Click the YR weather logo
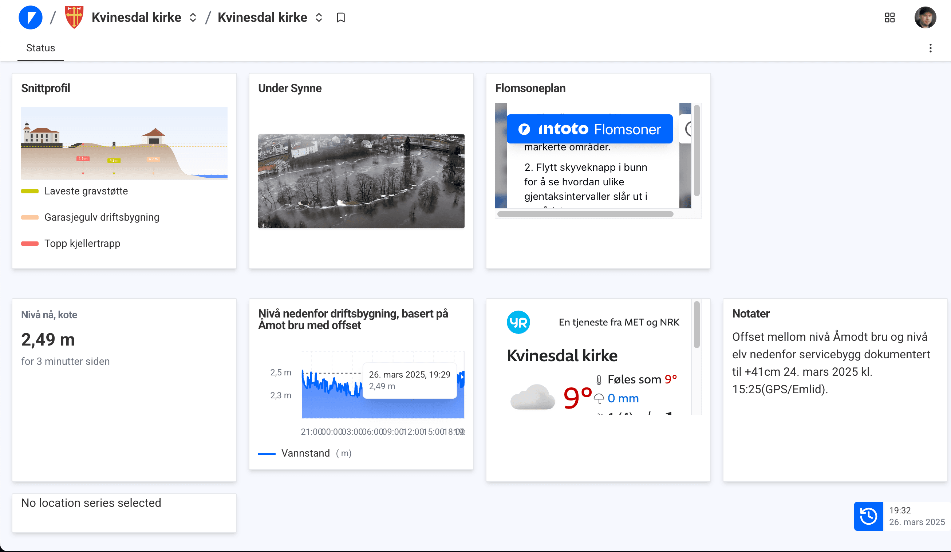The height and width of the screenshot is (552, 951). (518, 322)
